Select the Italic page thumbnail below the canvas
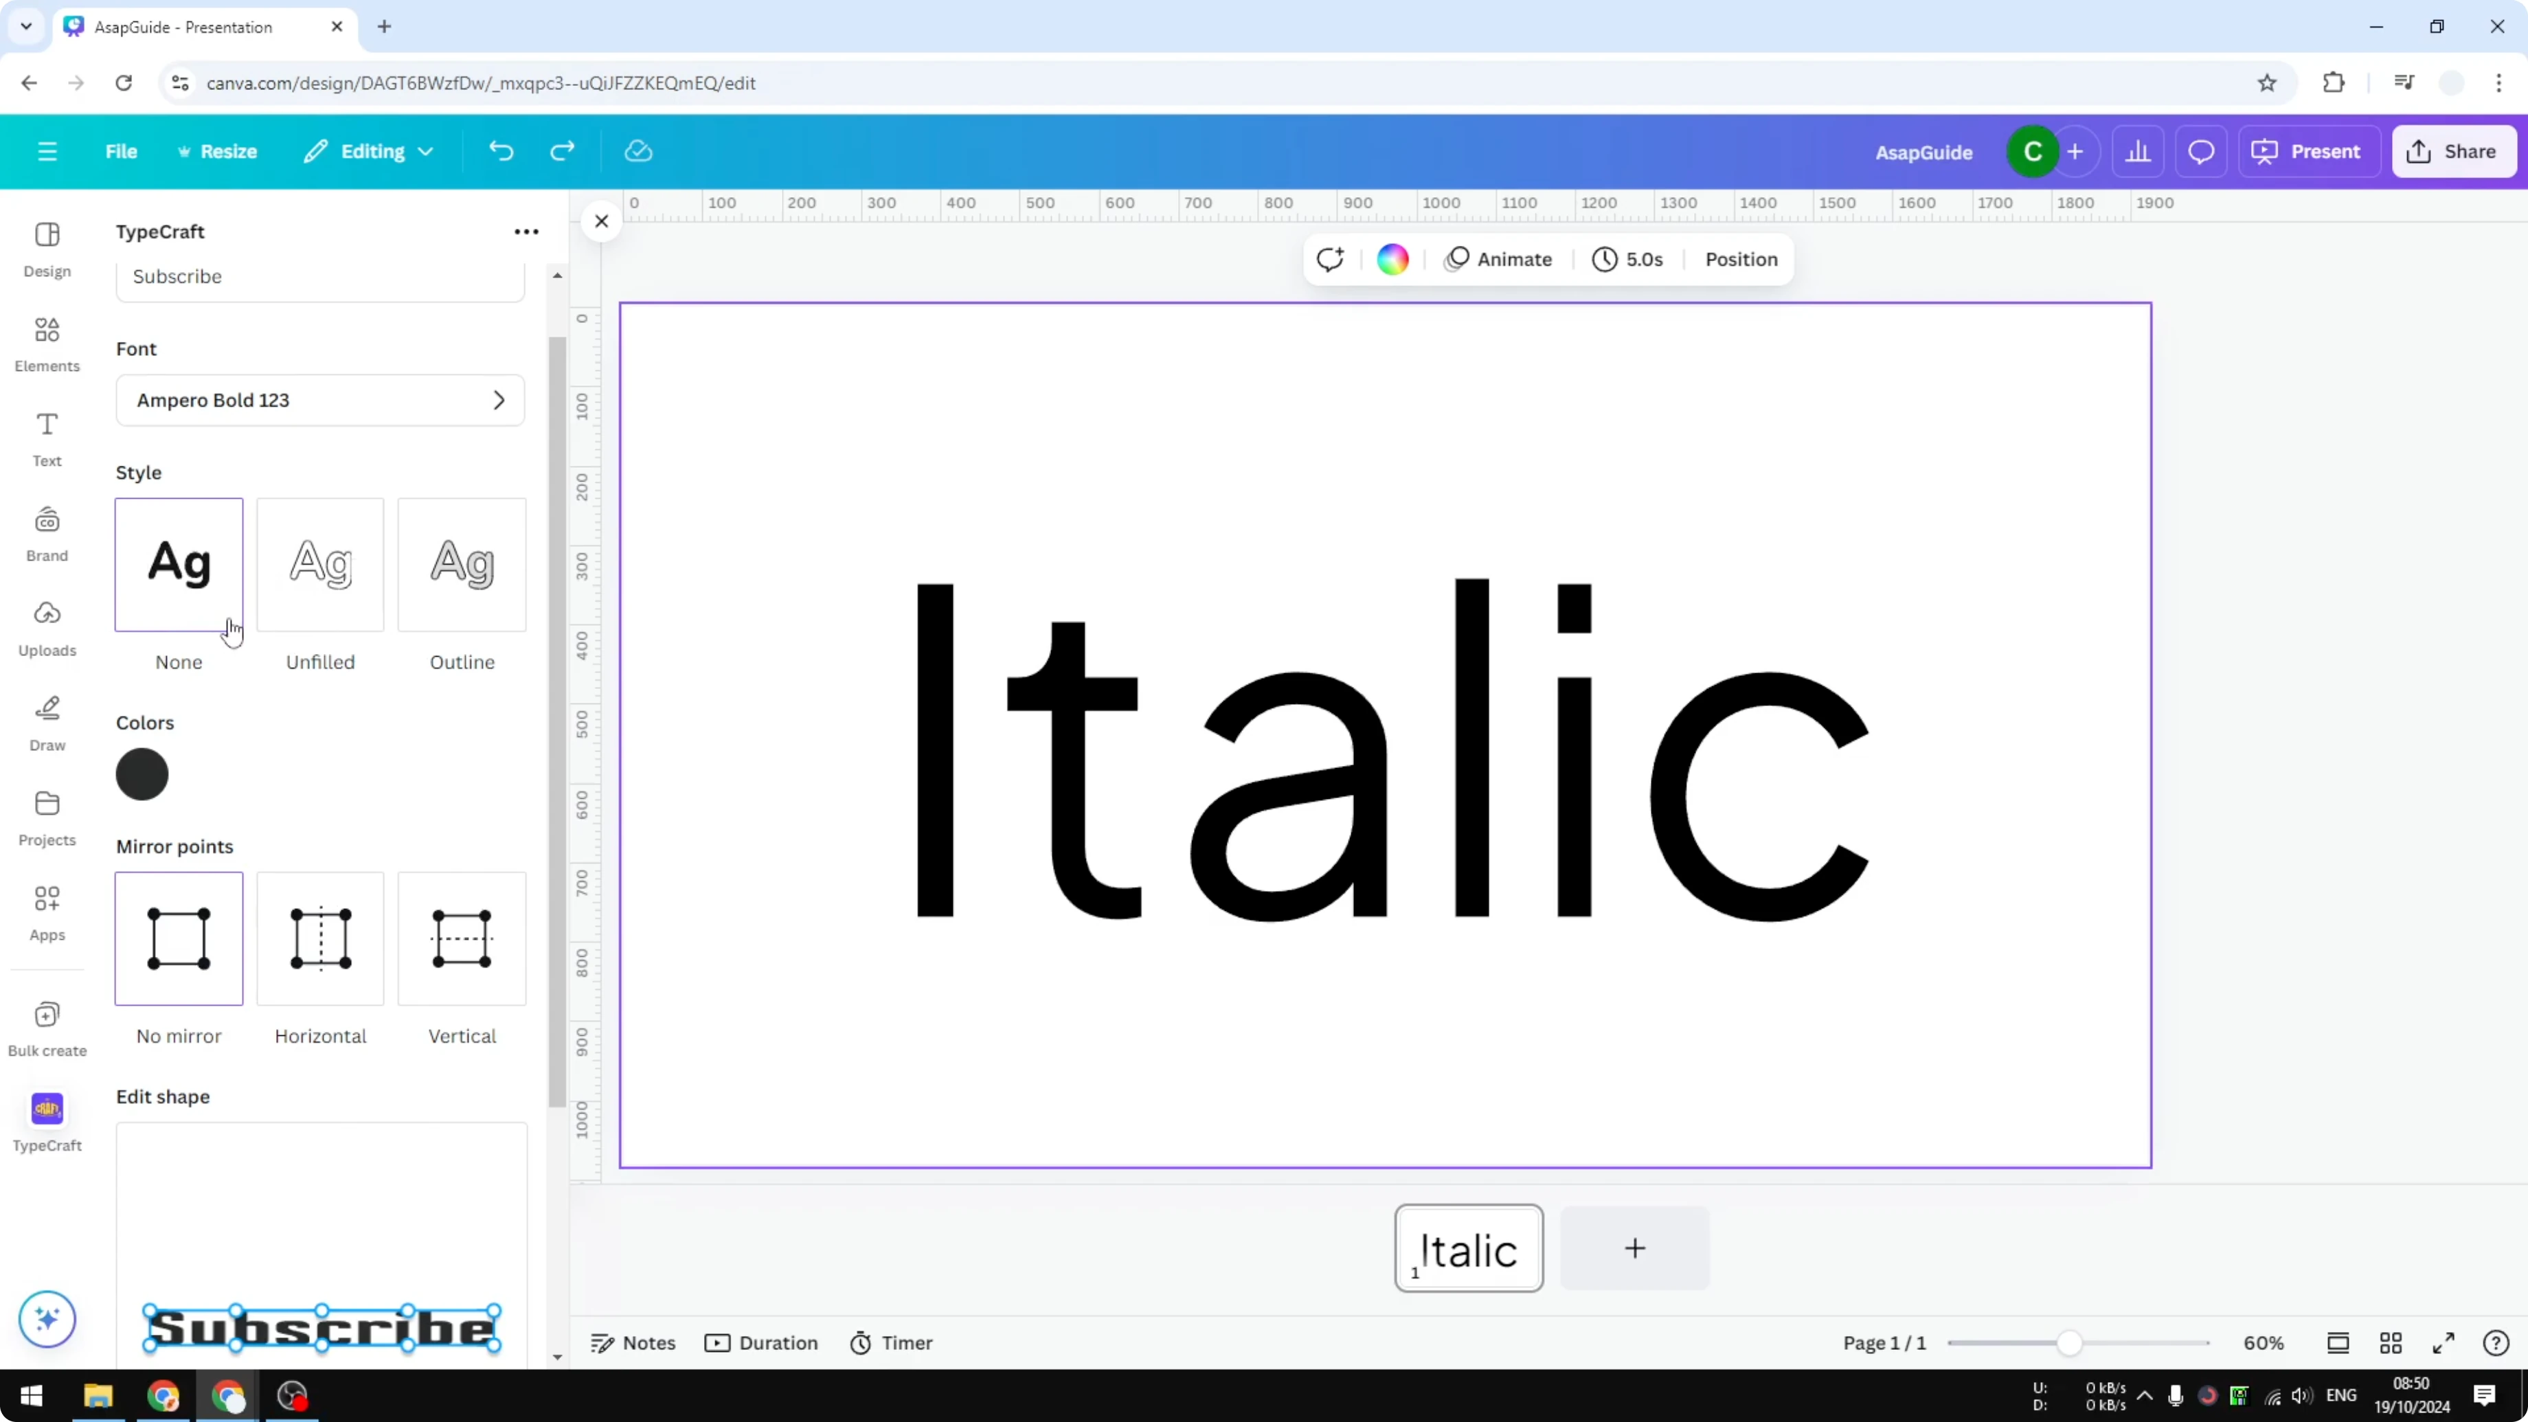 coord(1468,1248)
